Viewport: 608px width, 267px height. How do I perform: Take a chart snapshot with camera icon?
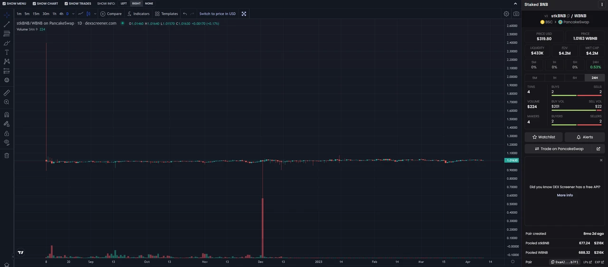[x=516, y=14]
